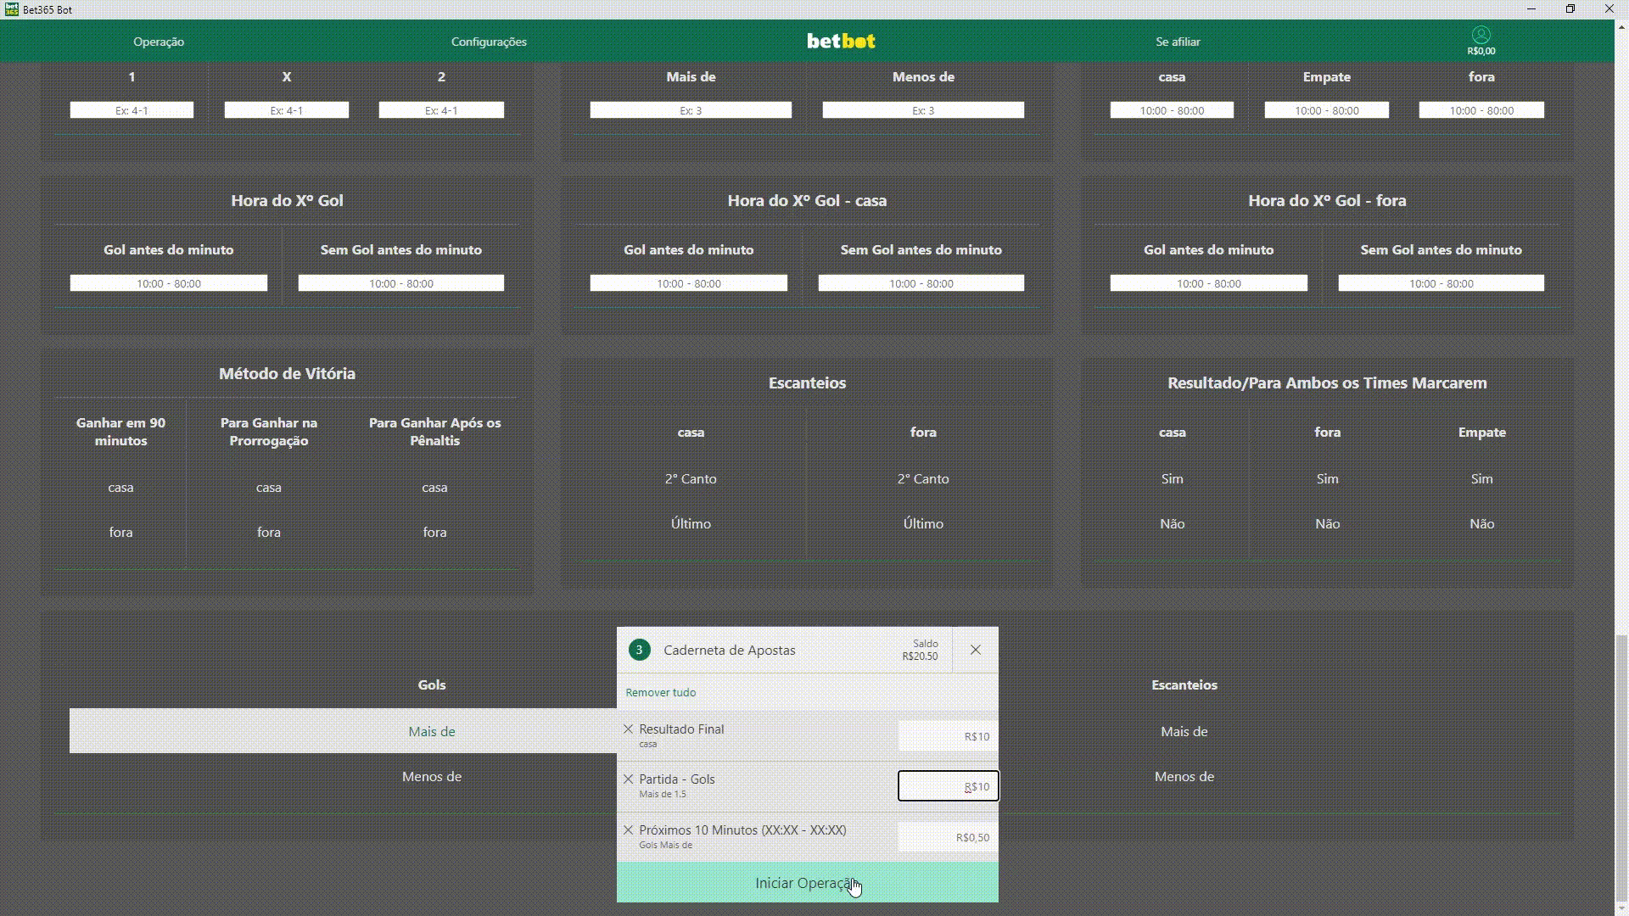This screenshot has height=916, width=1629.
Task: Click the betbot logo
Action: [x=840, y=42]
